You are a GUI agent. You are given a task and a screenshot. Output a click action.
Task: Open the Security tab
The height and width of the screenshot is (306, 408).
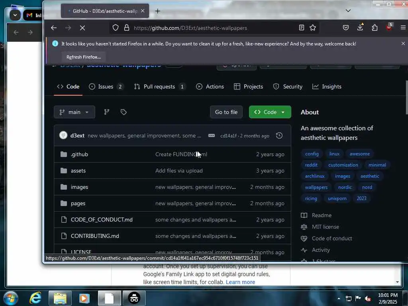point(288,86)
